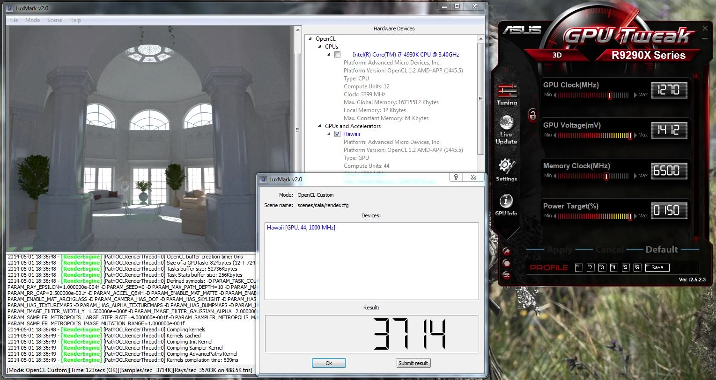Open Live Update in GPU Tweak
Screen dimensions: 716x380
click(x=506, y=130)
